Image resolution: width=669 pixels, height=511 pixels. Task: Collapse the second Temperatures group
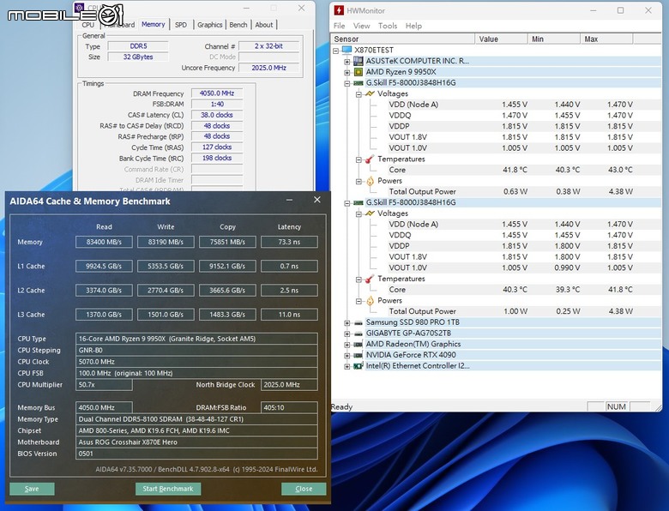[x=359, y=280]
